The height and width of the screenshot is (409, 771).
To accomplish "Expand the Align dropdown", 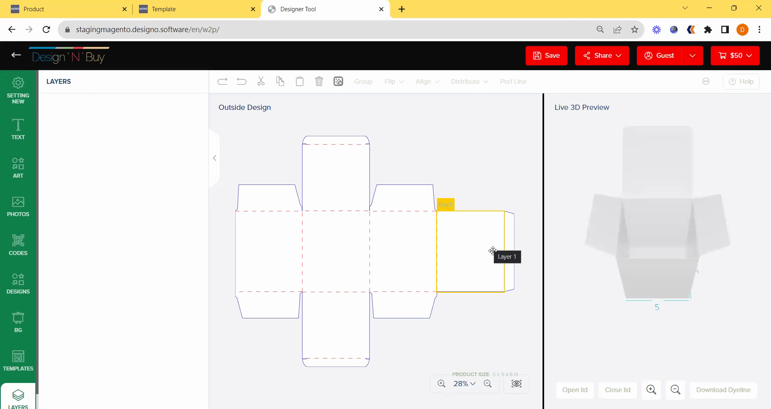I will coord(427,81).
